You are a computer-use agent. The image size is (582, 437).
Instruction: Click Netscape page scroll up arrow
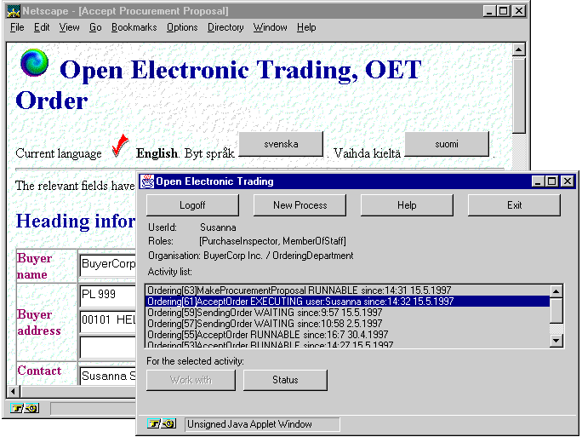coord(518,49)
